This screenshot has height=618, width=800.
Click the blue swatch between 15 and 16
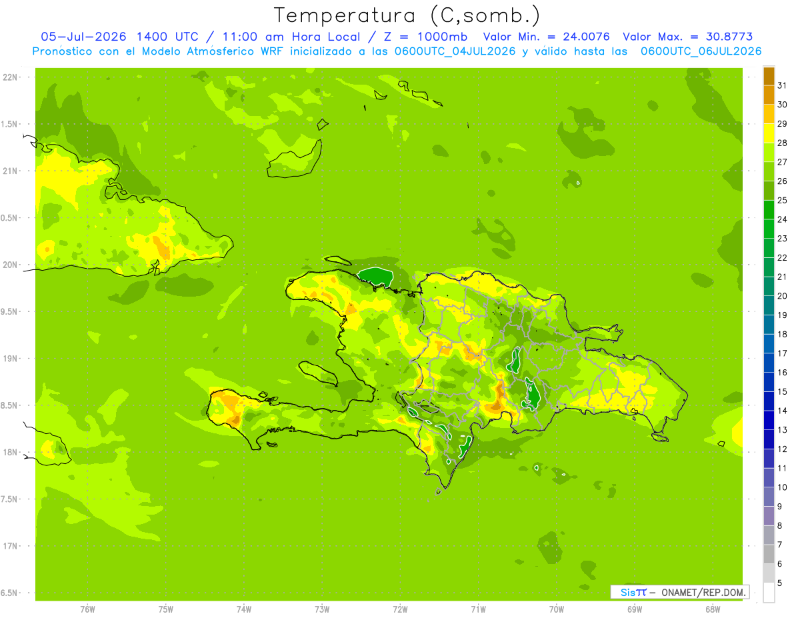[769, 382]
